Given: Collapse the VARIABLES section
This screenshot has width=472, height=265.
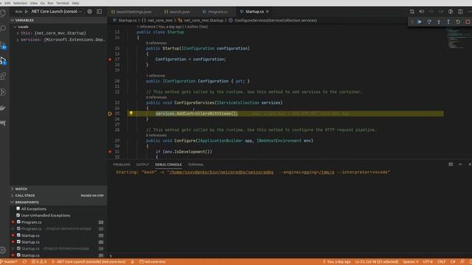Looking at the screenshot, I should (58, 20).
